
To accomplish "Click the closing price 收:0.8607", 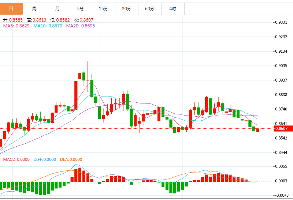I will click(84, 20).
